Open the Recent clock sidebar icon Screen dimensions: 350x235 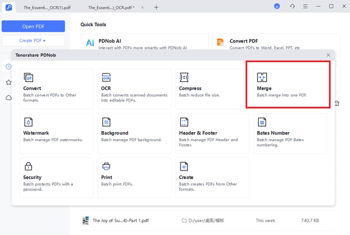point(8,66)
